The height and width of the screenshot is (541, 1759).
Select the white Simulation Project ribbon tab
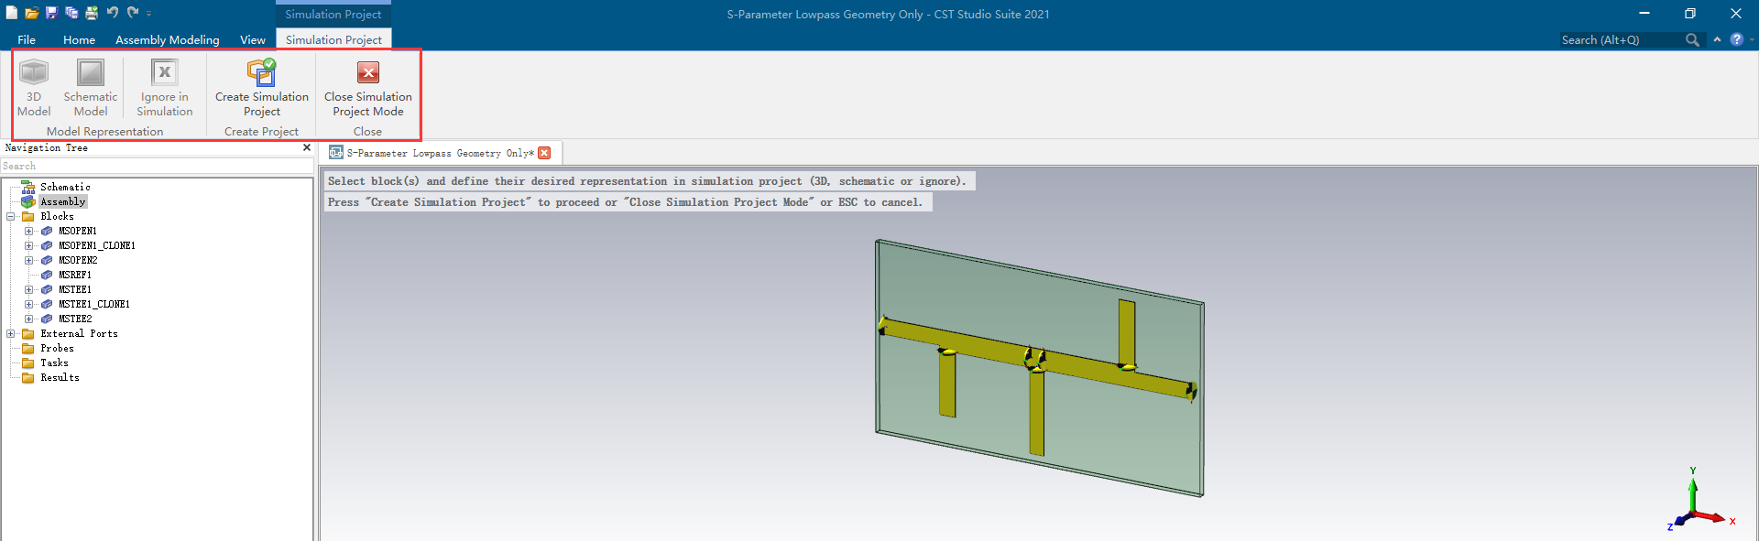pos(333,39)
